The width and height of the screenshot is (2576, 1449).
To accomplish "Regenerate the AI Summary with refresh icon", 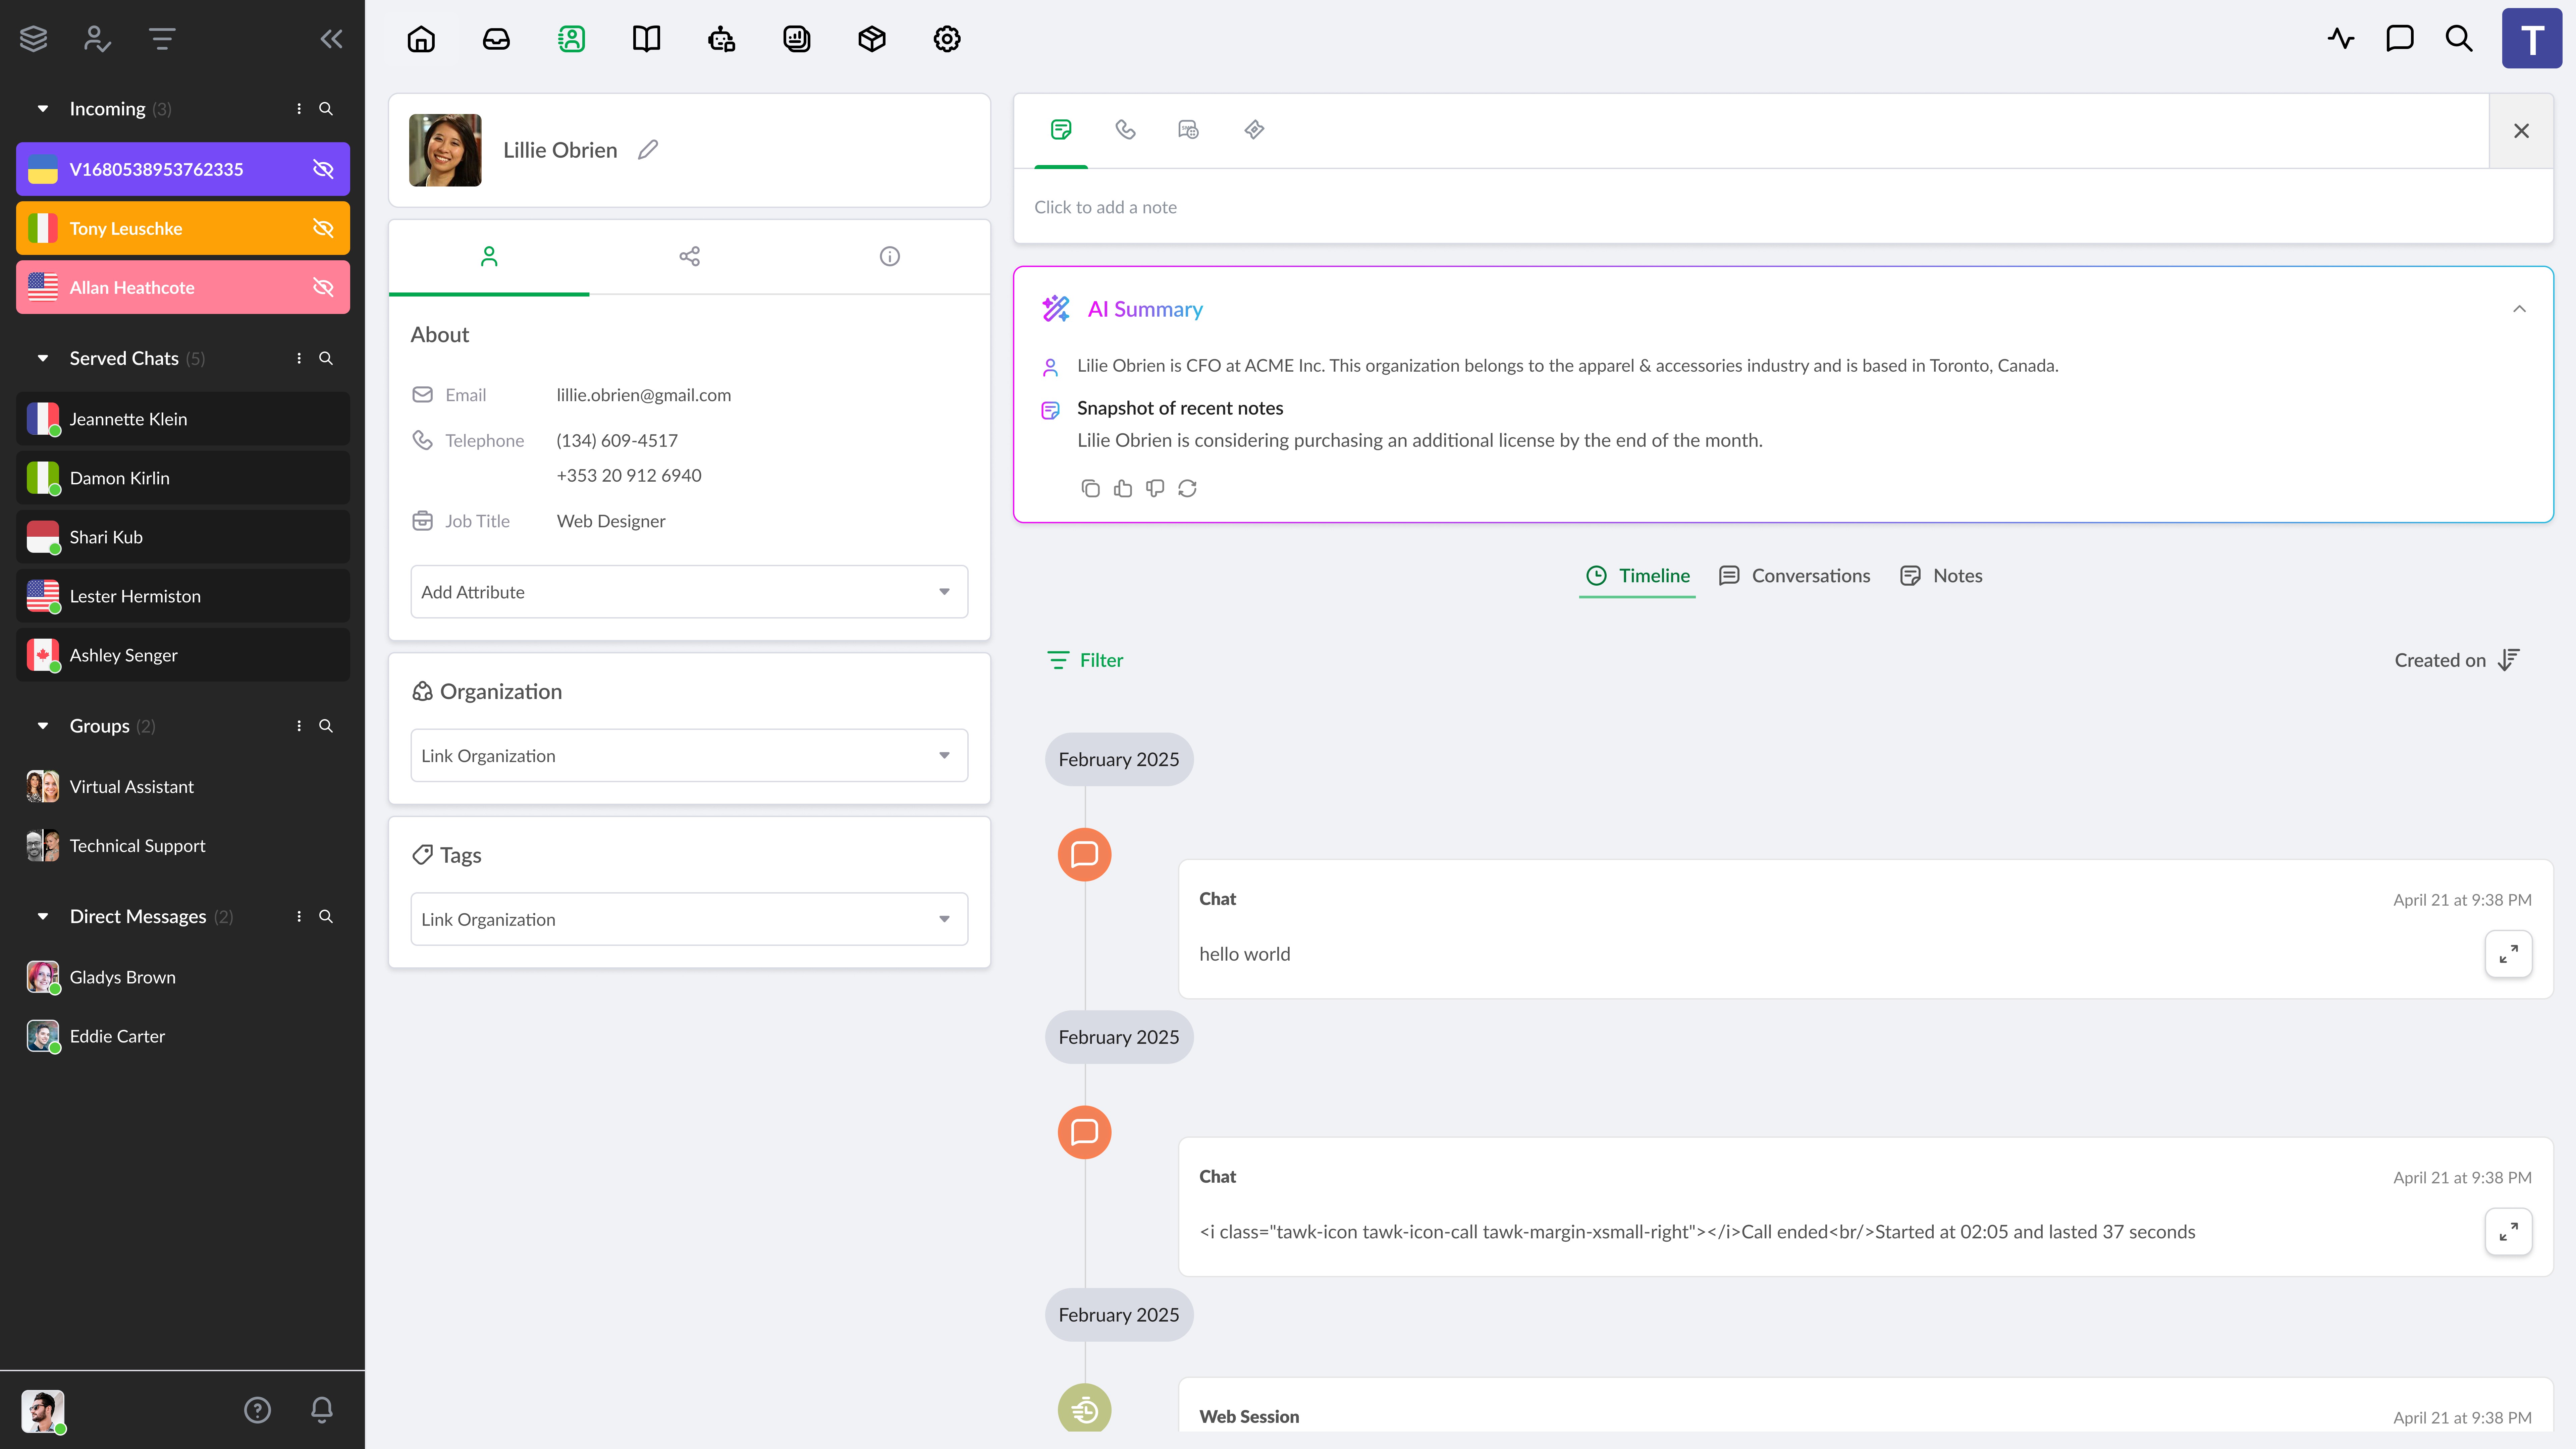I will (x=1187, y=488).
